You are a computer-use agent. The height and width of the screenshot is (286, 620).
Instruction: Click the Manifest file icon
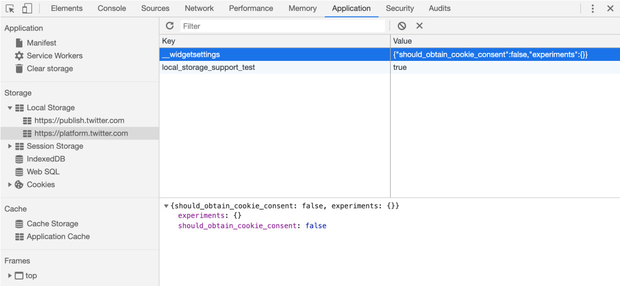pyautogui.click(x=19, y=43)
